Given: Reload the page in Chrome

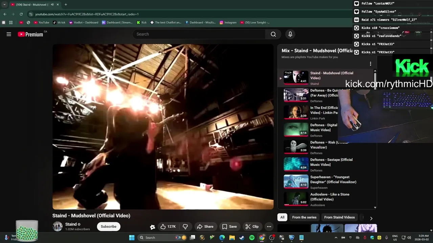Looking at the screenshot, I should pyautogui.click(x=21, y=14).
